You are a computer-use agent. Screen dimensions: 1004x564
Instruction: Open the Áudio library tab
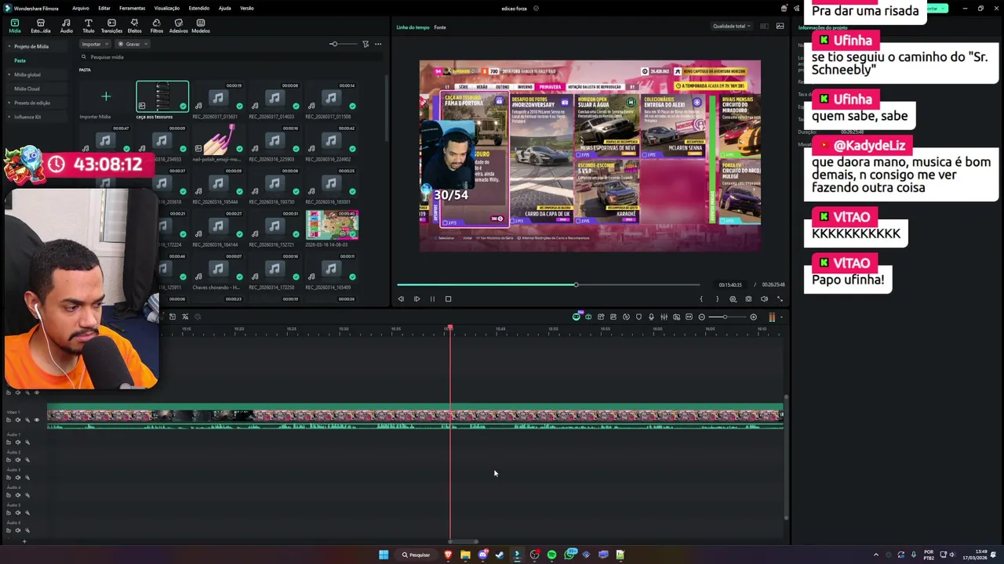coord(67,26)
